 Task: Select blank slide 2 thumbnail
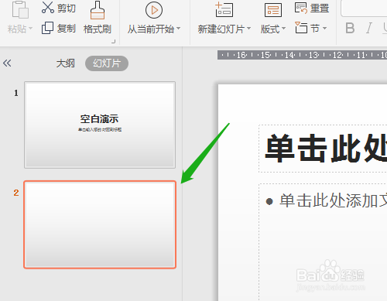click(100, 224)
